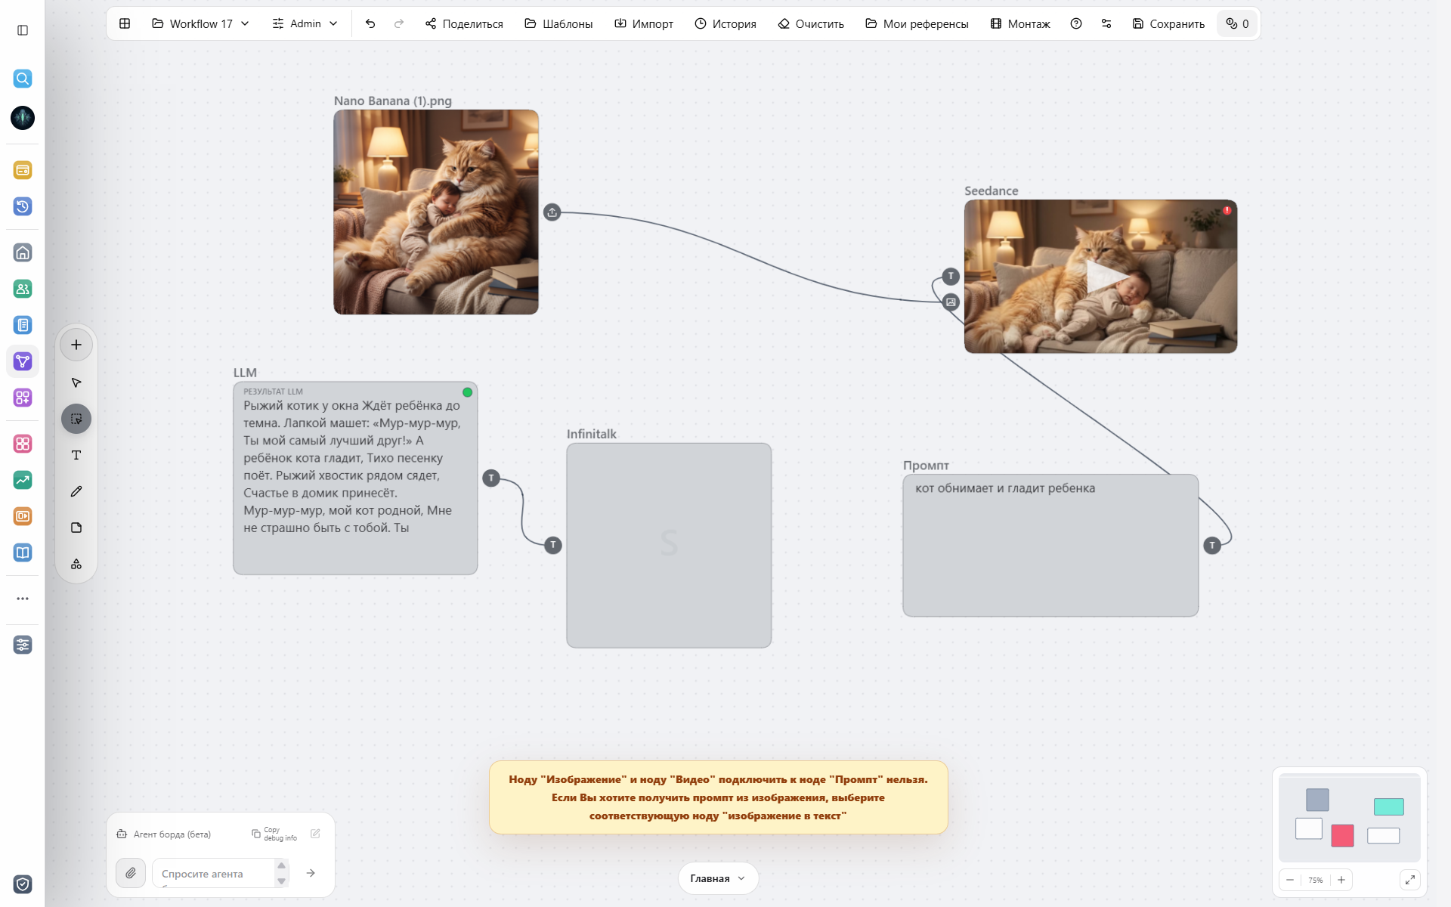
Task: Click Поделиться in the toolbar
Action: pyautogui.click(x=464, y=23)
